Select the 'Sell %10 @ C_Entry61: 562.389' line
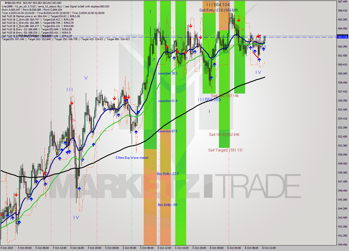Image resolution: width=349 pixels, height=251 pixels. [x=38, y=23]
